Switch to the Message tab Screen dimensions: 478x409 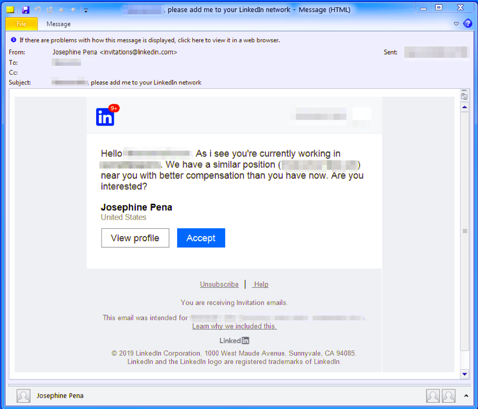(58, 24)
